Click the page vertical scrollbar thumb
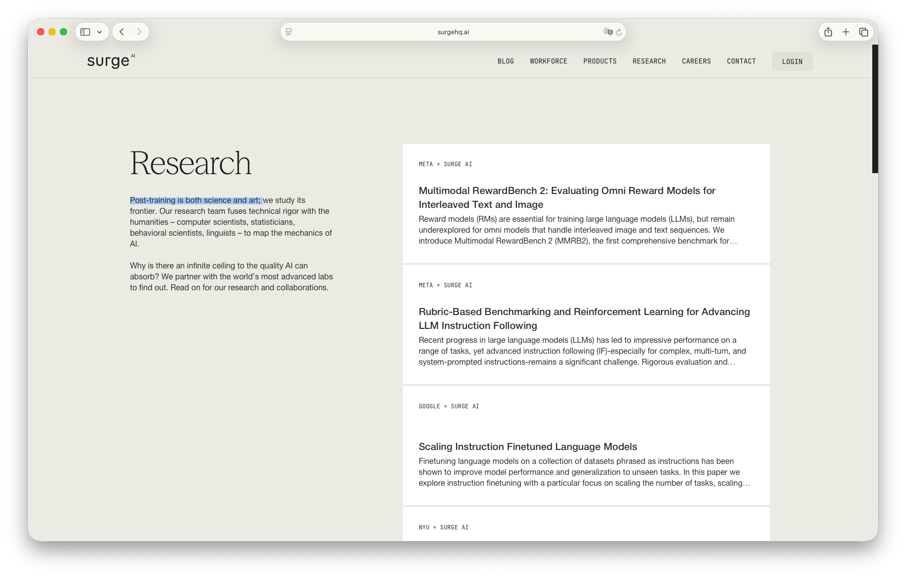 coord(875,109)
